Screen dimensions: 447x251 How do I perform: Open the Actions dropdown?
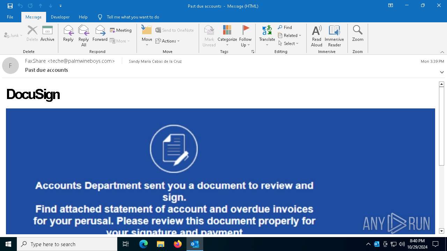pos(168,41)
